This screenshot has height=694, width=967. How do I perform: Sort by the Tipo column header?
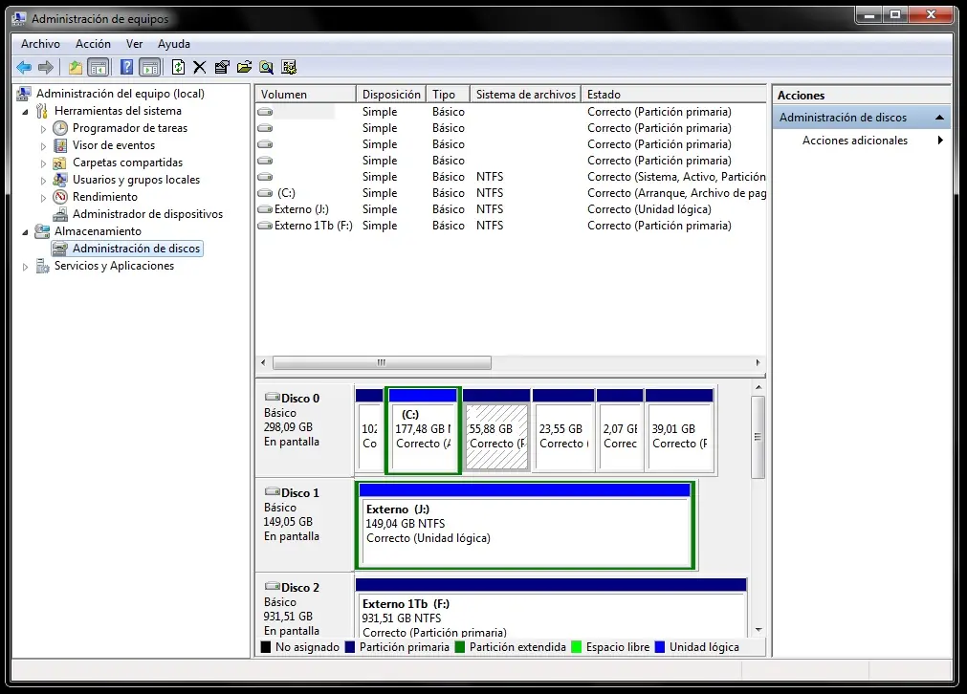point(448,95)
